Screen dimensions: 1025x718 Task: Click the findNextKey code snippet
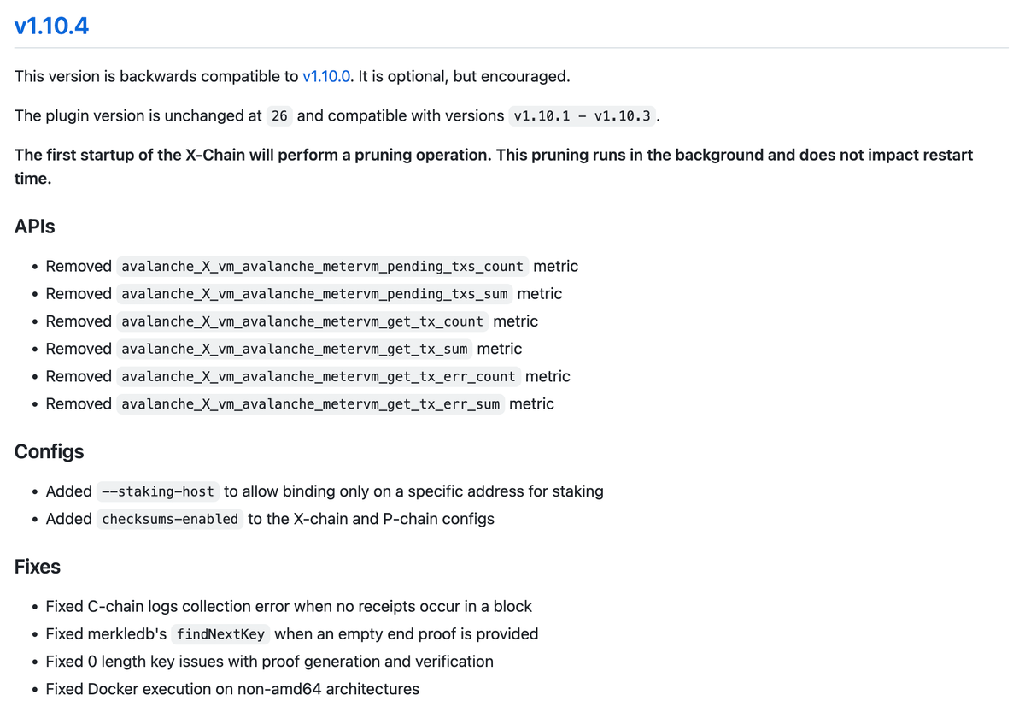[220, 634]
